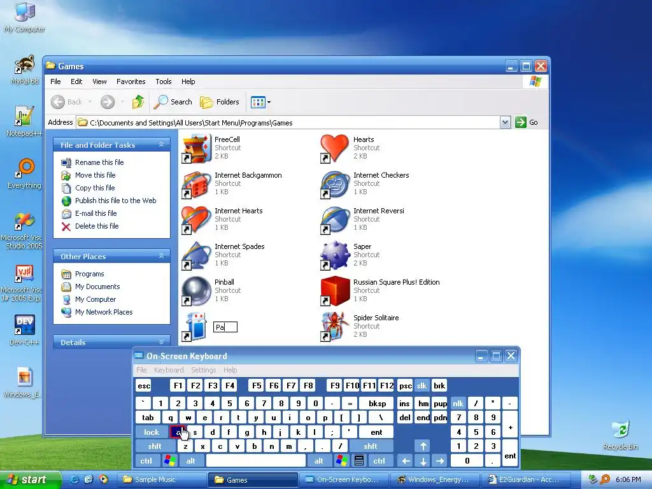Click the Forward navigation arrow
Image resolution: width=652 pixels, height=489 pixels.
click(x=107, y=102)
